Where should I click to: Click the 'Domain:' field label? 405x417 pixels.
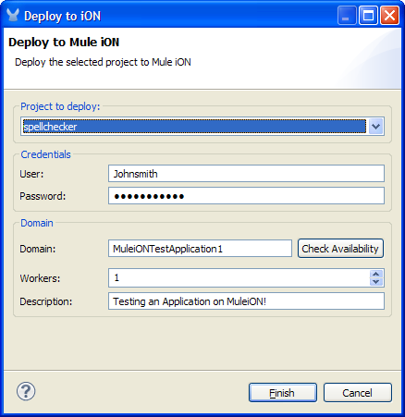38,249
